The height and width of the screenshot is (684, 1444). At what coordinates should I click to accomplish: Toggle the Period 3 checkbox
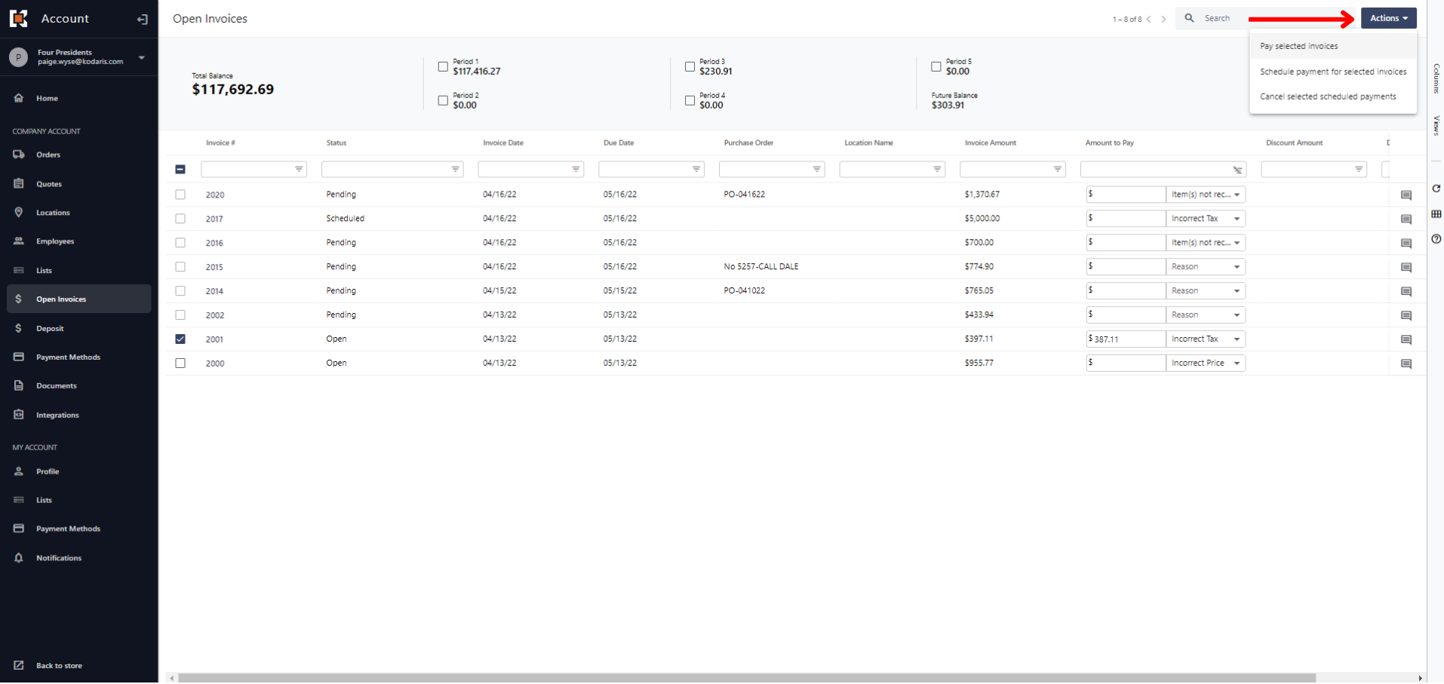(x=690, y=66)
